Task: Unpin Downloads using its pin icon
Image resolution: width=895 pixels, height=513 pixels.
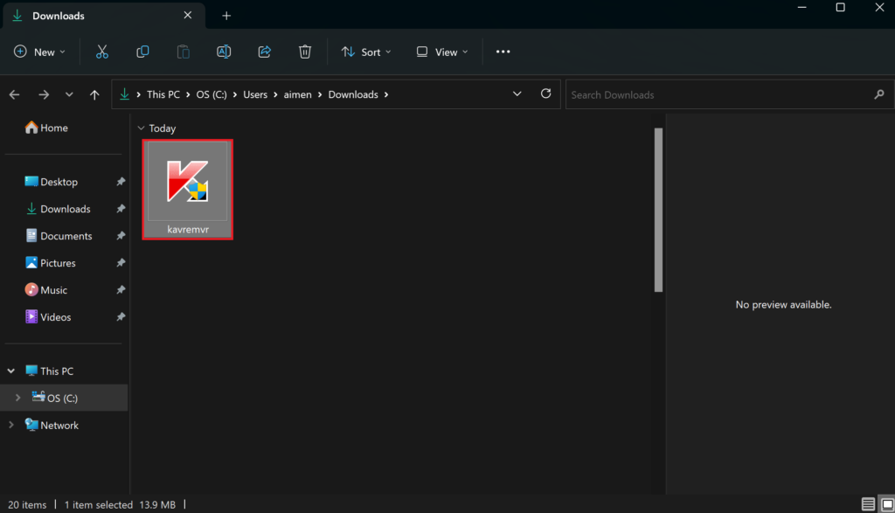Action: [121, 209]
